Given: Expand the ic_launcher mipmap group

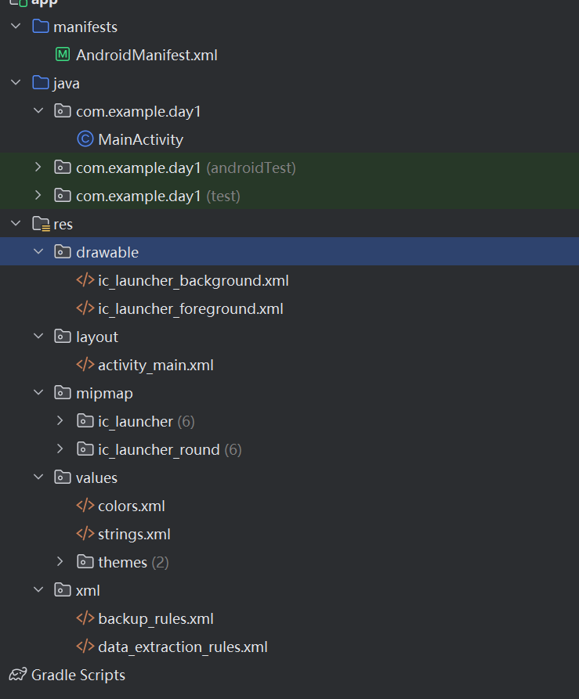Looking at the screenshot, I should (x=60, y=421).
